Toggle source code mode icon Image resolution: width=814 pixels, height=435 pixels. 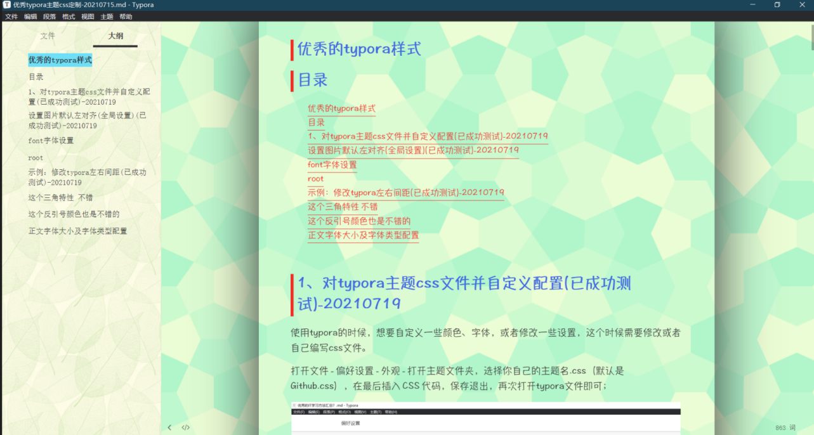point(186,427)
